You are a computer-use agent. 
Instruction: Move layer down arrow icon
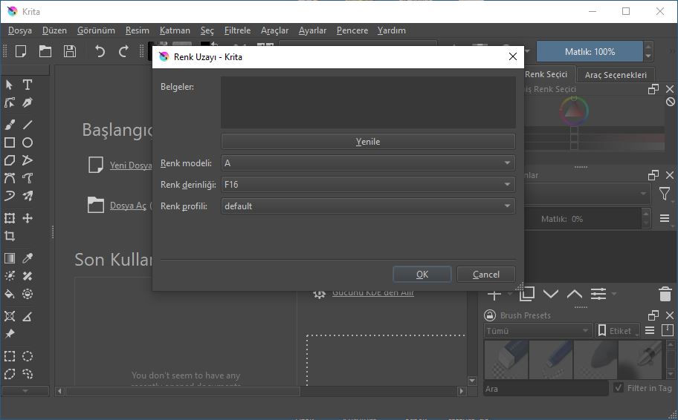click(550, 295)
